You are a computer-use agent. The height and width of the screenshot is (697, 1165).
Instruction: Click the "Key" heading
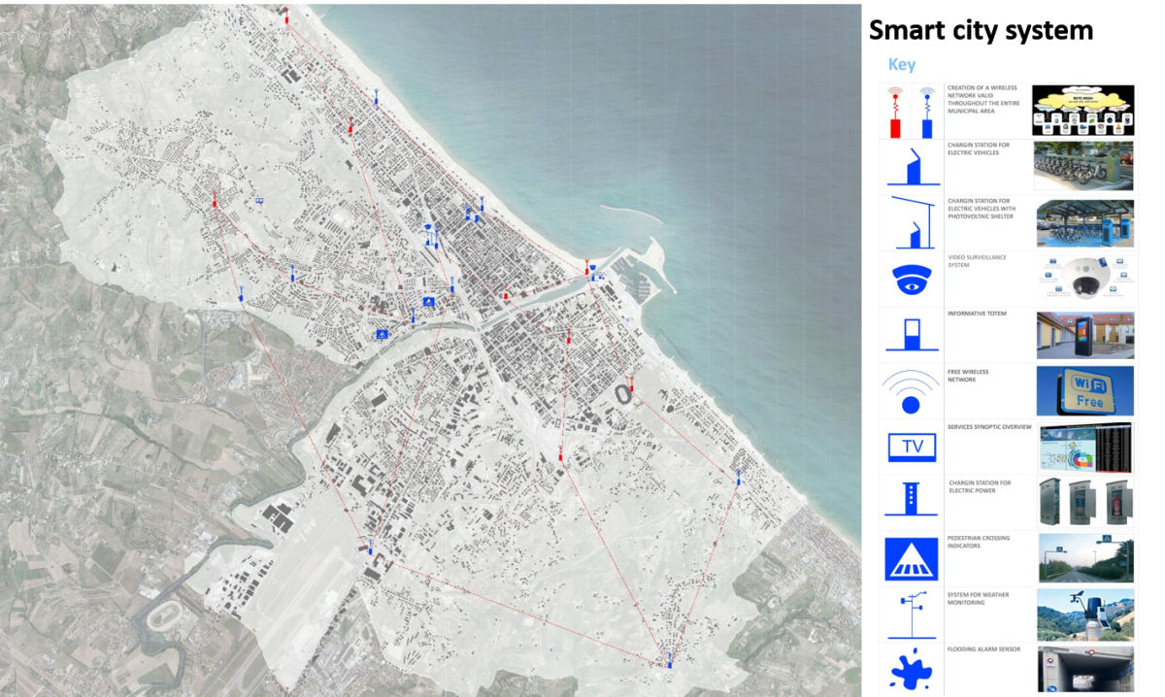pyautogui.click(x=902, y=65)
